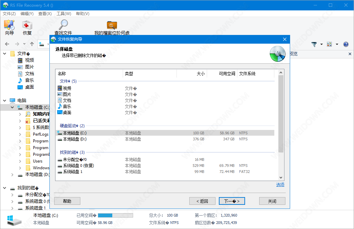
Task: Collapse the 电脑 tree node
Action: 5,100
